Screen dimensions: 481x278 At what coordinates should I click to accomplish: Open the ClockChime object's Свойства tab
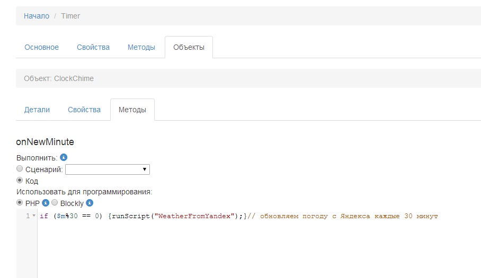tap(84, 110)
